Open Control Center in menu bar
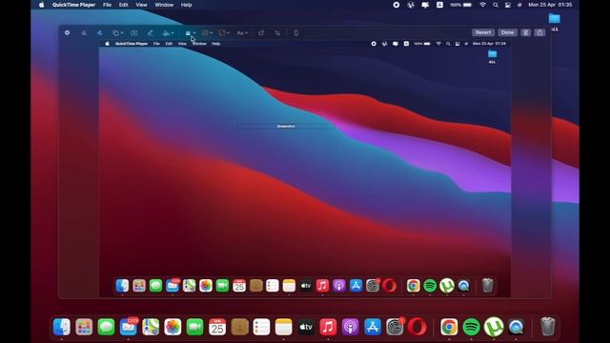Viewport: 610px width, 343px height. (x=508, y=5)
